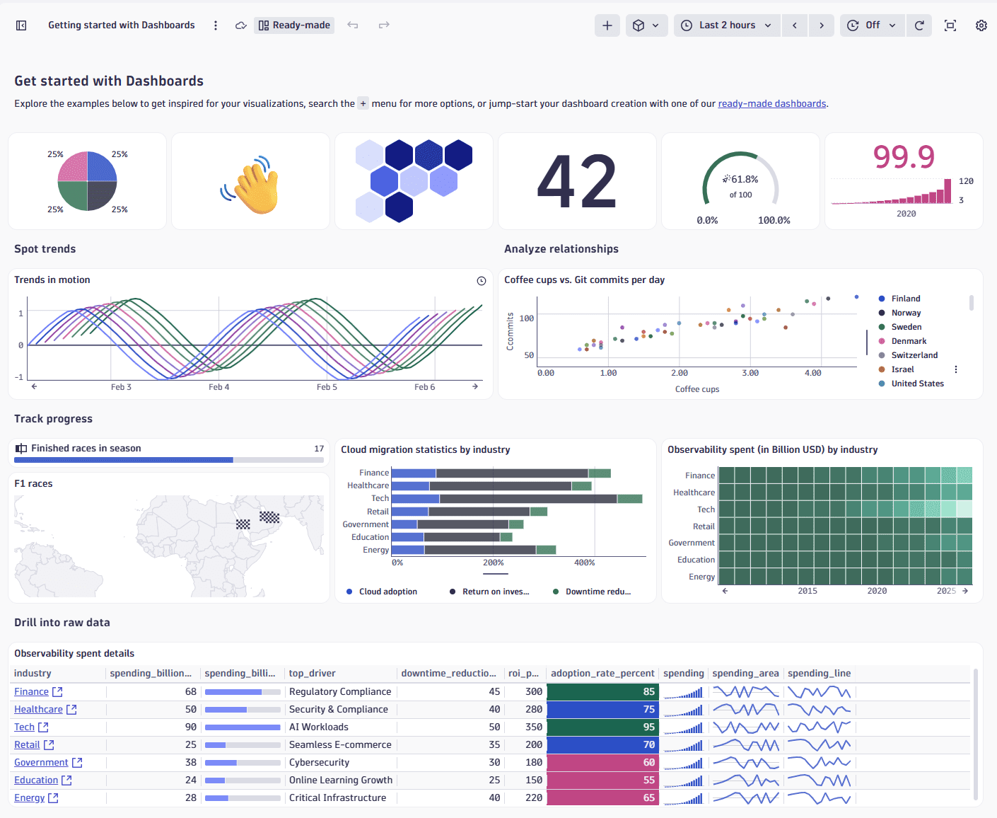Open the dashboard kebab menu

point(216,25)
